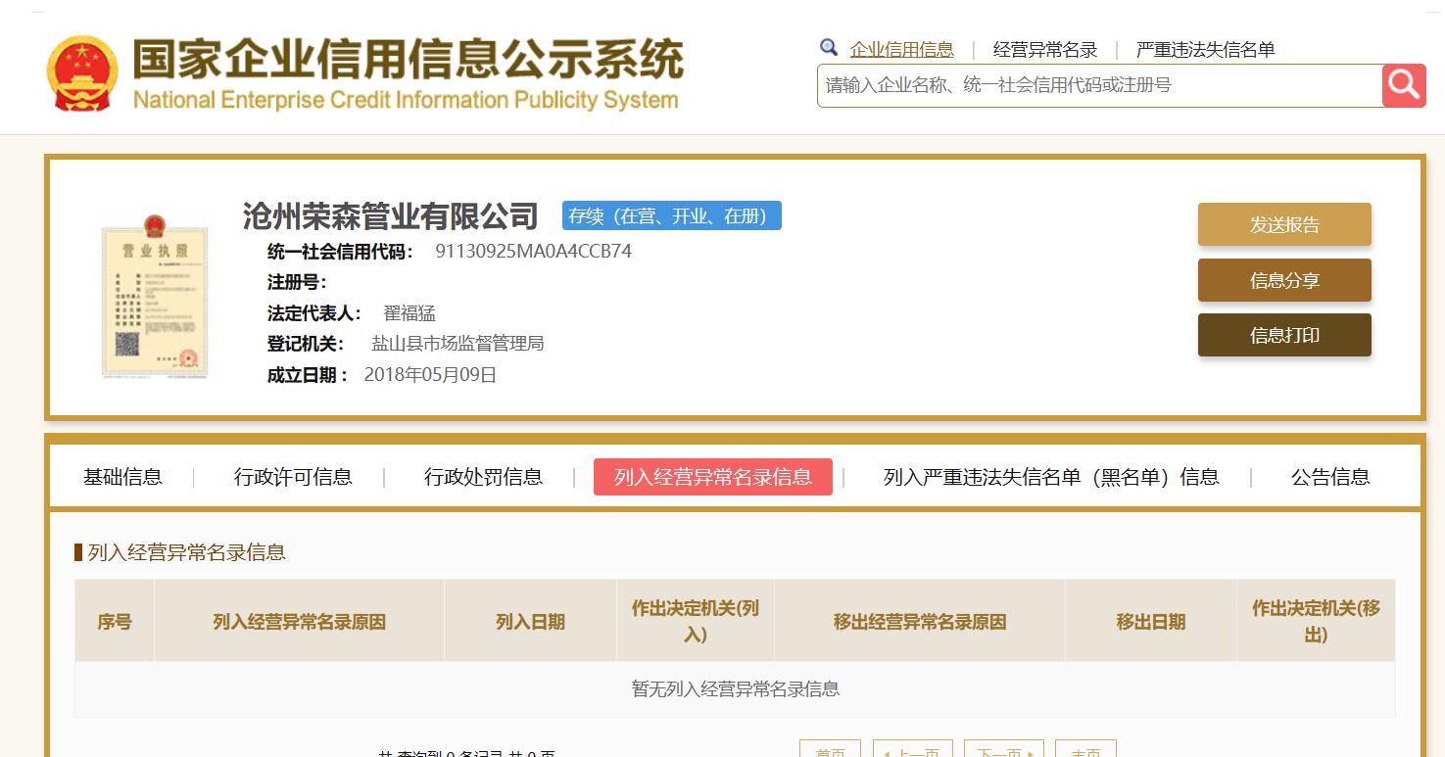Click the 存续（在营、开业、在册）status badge
The image size is (1445, 757).
(x=672, y=215)
